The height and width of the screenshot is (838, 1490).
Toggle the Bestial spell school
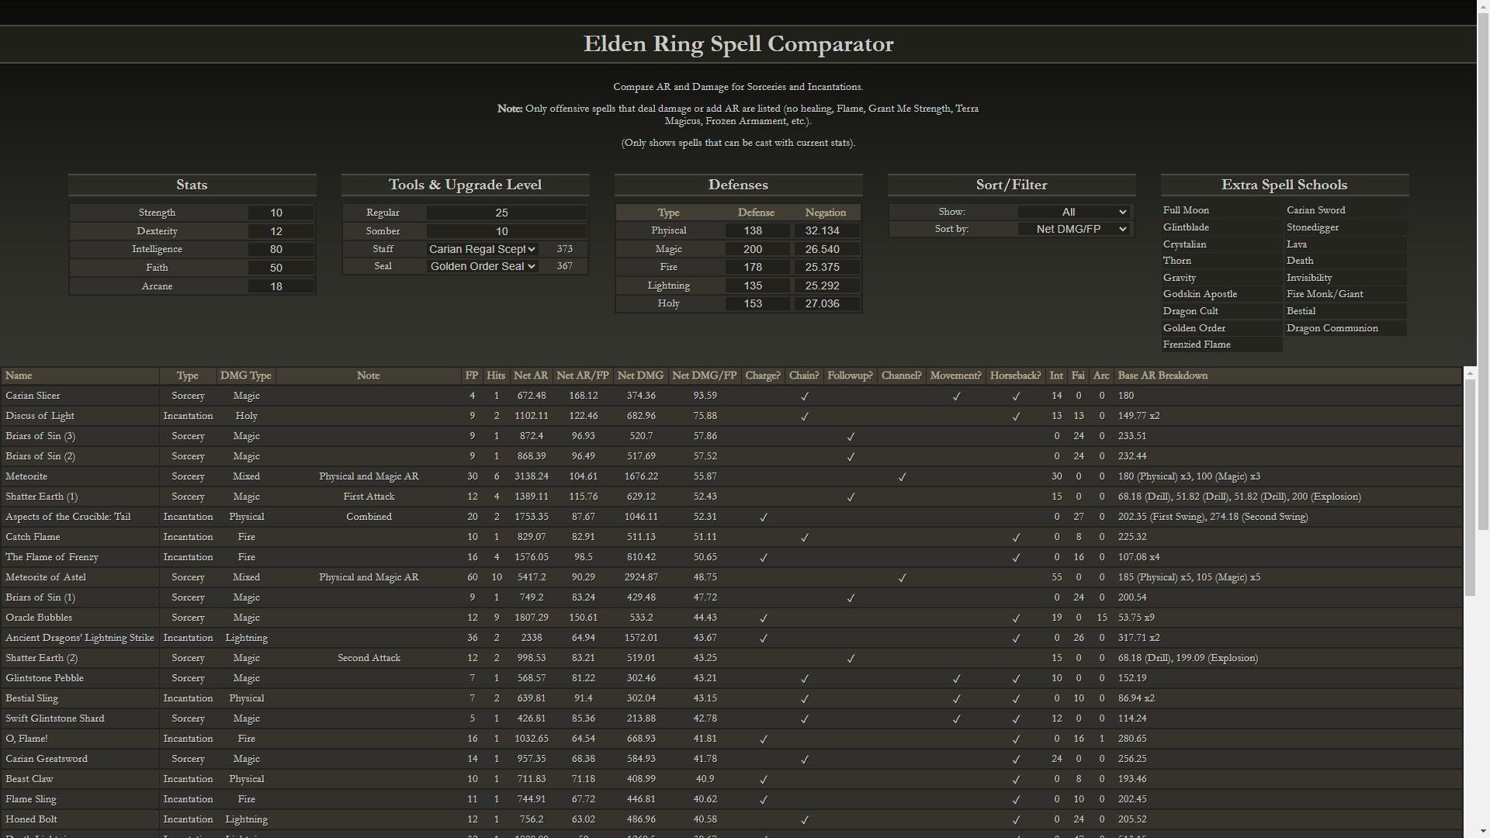tap(1346, 311)
